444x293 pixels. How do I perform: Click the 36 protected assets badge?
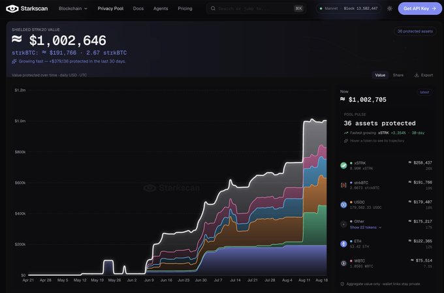(x=415, y=31)
